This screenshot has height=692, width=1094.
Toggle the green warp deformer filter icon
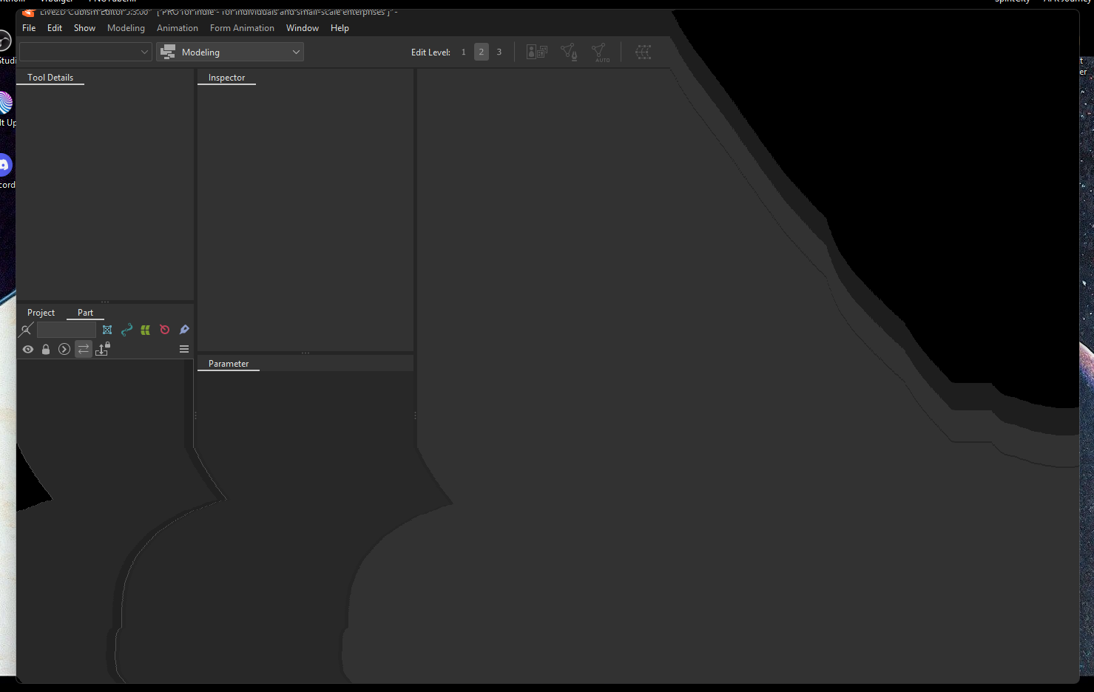[146, 330]
